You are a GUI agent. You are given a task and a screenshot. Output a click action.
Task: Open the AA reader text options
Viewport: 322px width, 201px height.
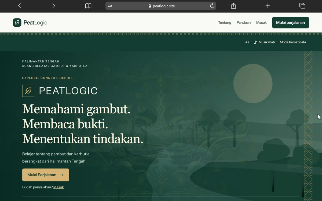click(x=110, y=6)
